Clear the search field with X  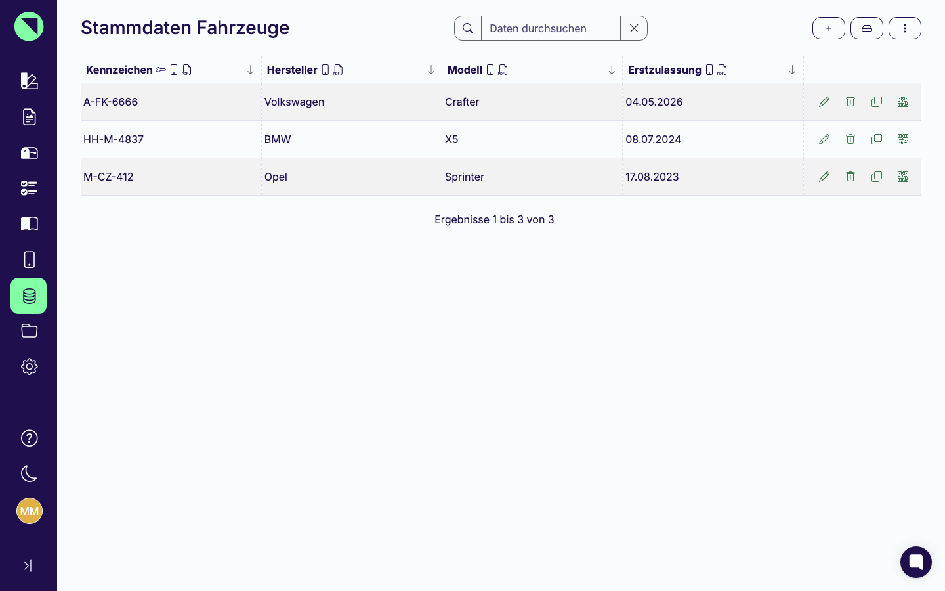pyautogui.click(x=634, y=28)
